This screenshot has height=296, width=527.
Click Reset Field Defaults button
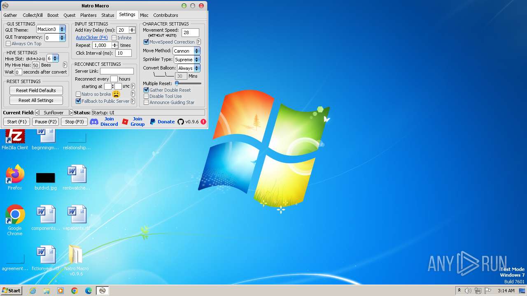36,90
